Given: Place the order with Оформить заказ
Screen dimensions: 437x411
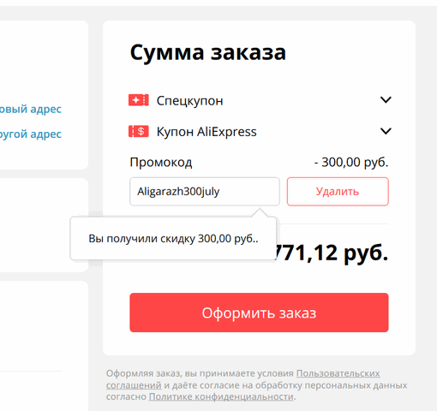Looking at the screenshot, I should tap(259, 313).
